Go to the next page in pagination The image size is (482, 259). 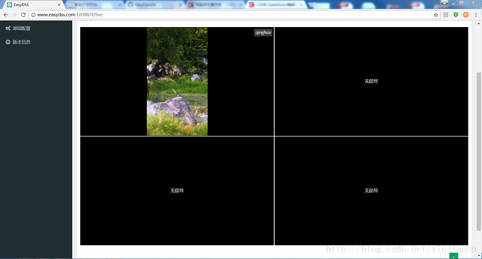click(462, 256)
